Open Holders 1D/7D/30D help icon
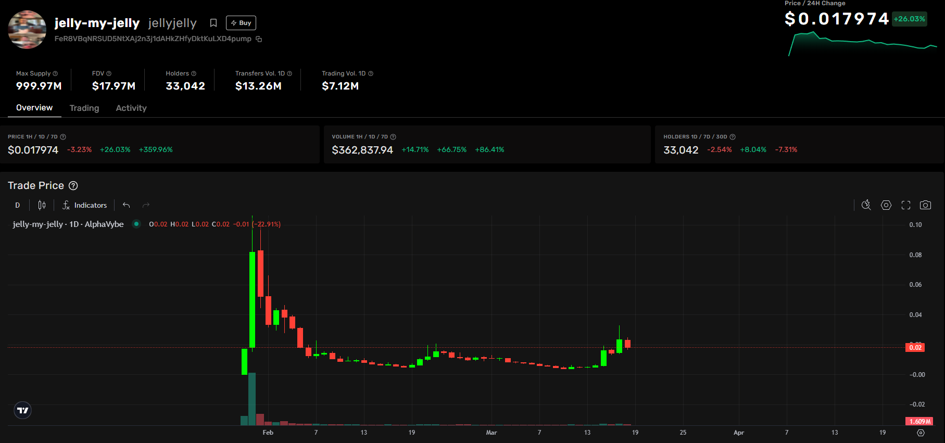The image size is (945, 443). click(733, 137)
